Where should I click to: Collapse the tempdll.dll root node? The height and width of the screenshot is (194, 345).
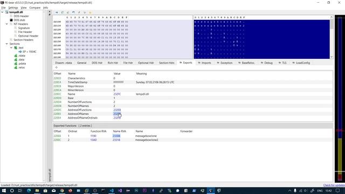(2, 12)
